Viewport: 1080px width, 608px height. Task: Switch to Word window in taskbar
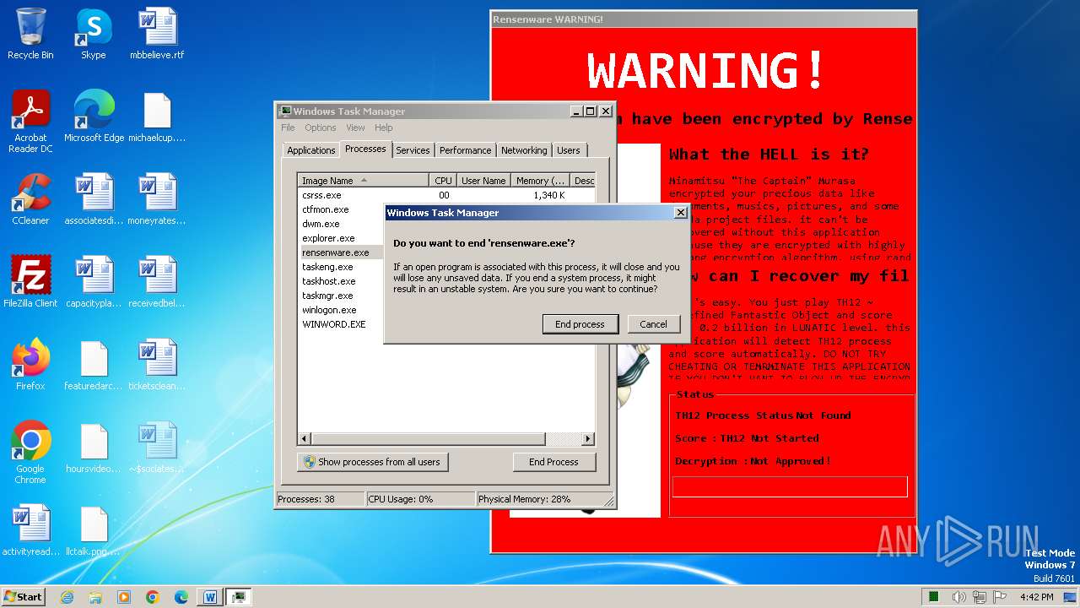click(x=210, y=597)
